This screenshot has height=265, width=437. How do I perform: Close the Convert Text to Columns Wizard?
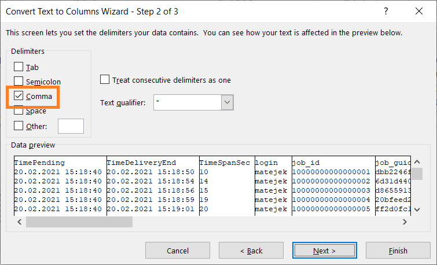coord(418,12)
